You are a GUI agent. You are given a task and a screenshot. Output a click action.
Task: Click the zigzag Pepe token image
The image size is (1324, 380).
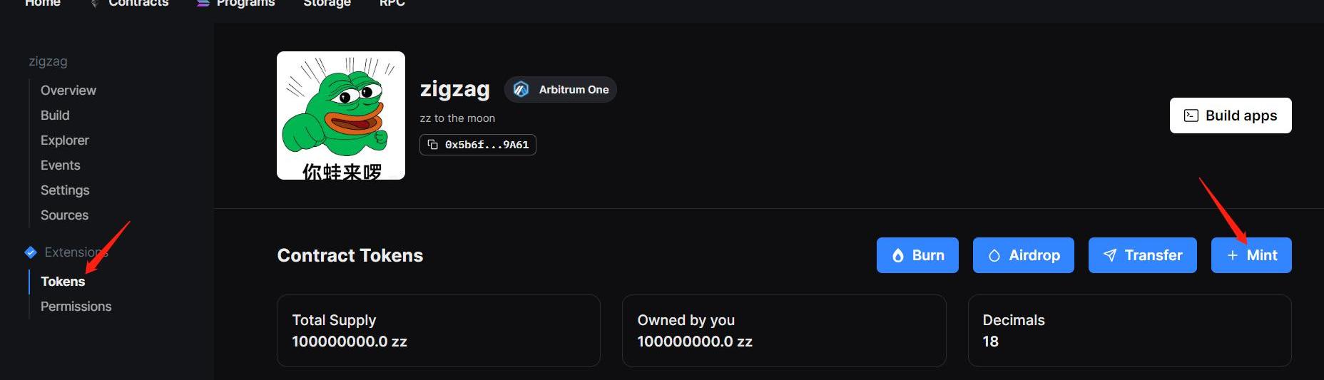341,115
